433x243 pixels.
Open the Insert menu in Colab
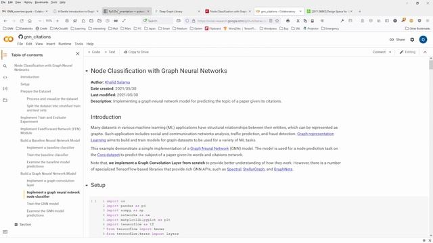coord(51,44)
